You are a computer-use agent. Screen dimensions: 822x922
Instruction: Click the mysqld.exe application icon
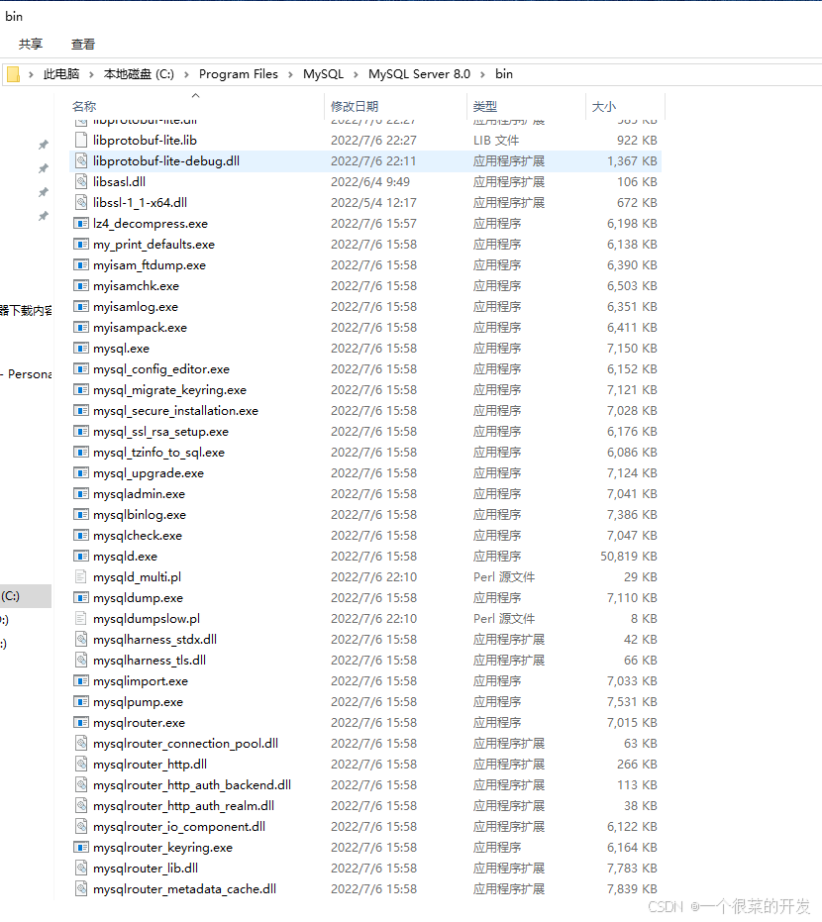click(81, 557)
